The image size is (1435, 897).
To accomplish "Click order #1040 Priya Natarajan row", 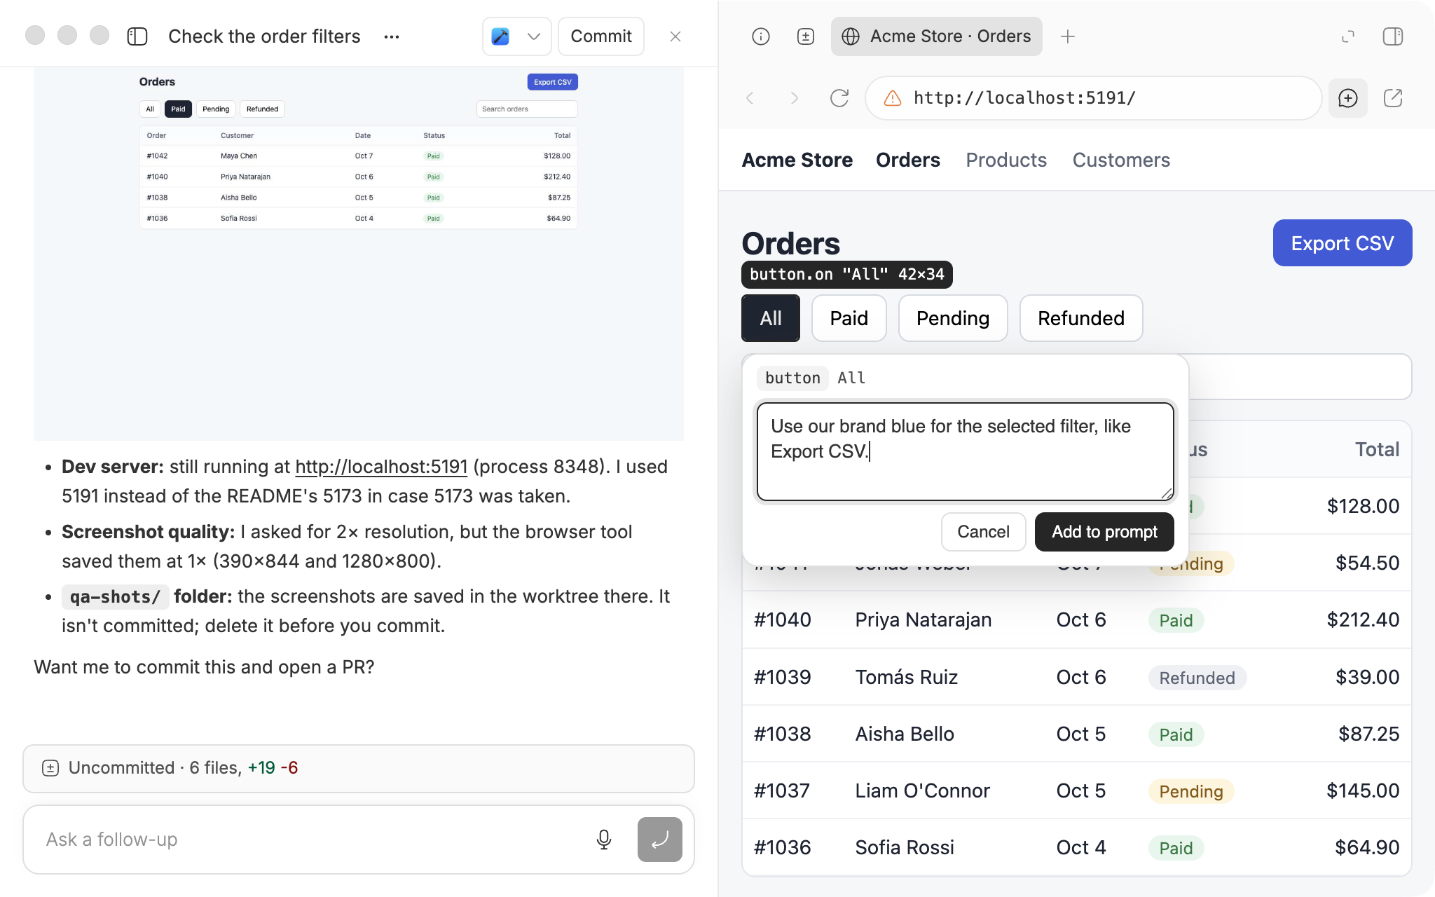I will pos(1076,620).
